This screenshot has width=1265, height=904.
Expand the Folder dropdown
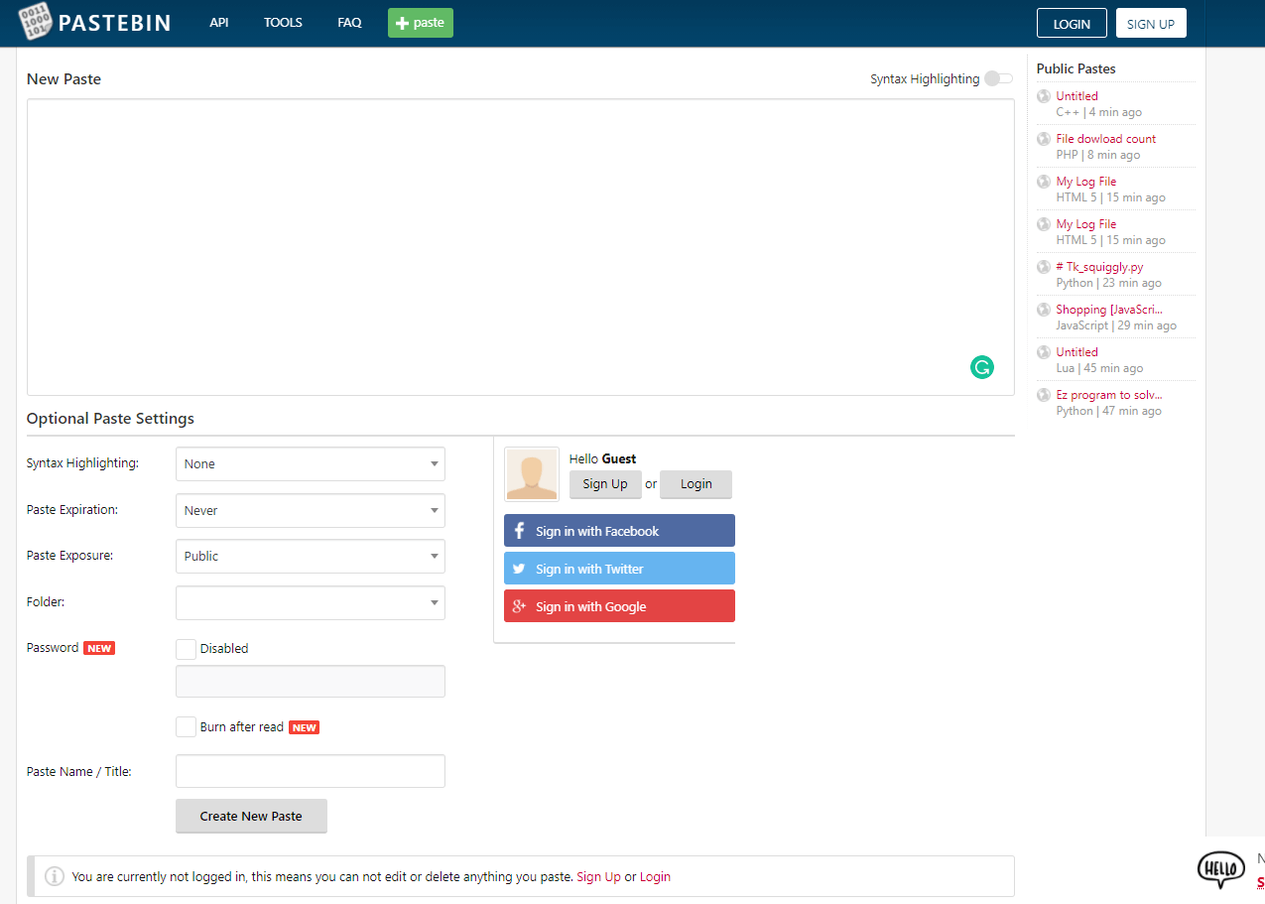[310, 602]
